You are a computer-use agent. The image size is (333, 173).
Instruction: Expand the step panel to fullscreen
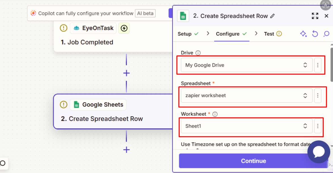click(x=315, y=16)
